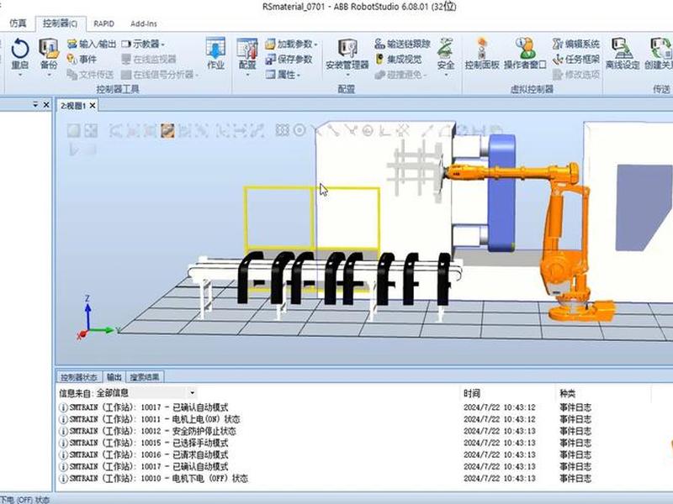The image size is (673, 504).
Task: Click the first view toolbar icon
Action: point(74,130)
